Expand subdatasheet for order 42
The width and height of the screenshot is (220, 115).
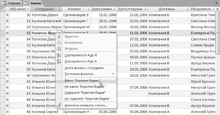pyautogui.click(x=7, y=87)
